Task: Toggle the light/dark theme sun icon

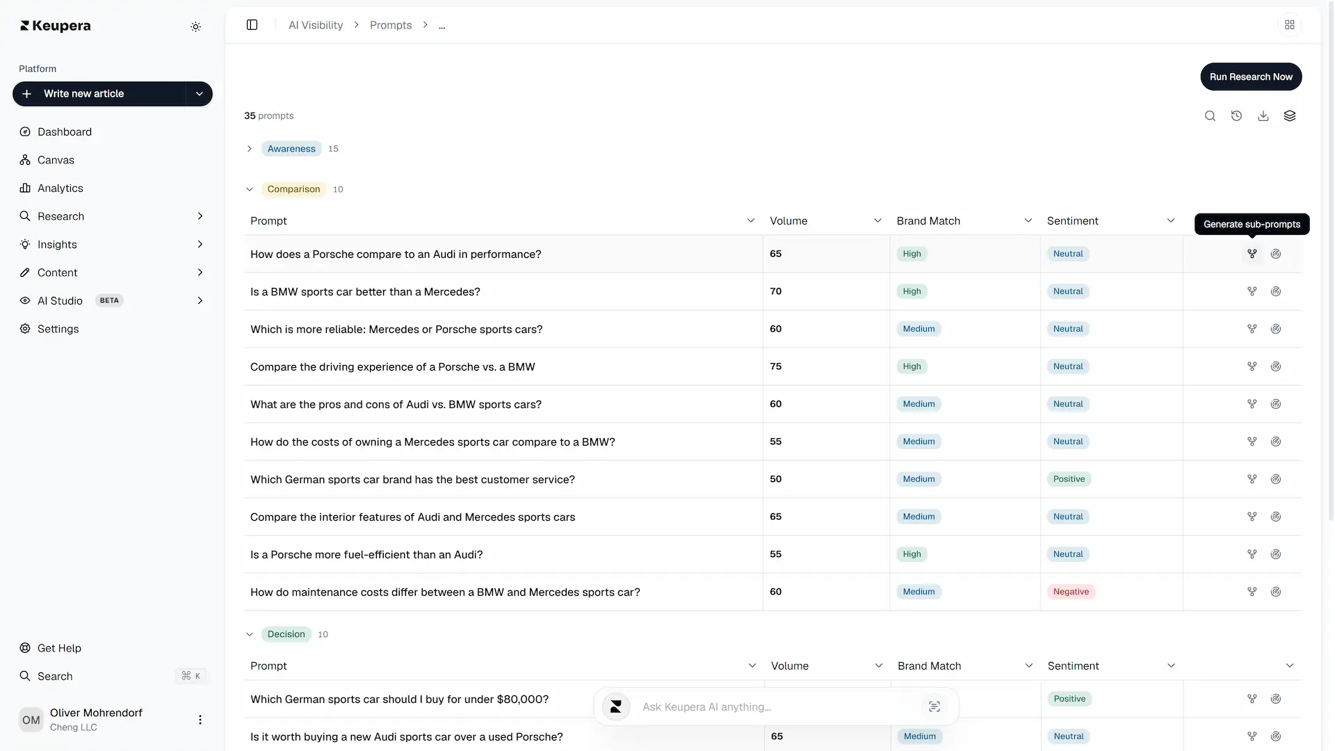Action: [196, 26]
